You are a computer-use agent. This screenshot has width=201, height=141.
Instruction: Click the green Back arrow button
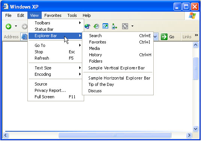click(9, 26)
